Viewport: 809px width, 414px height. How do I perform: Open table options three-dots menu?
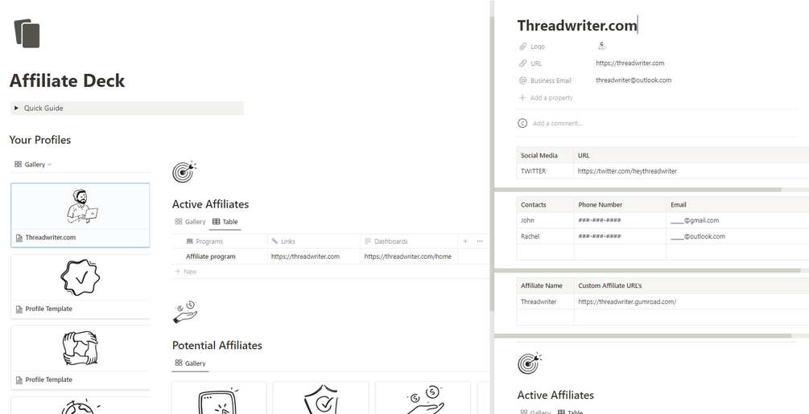[x=480, y=241]
